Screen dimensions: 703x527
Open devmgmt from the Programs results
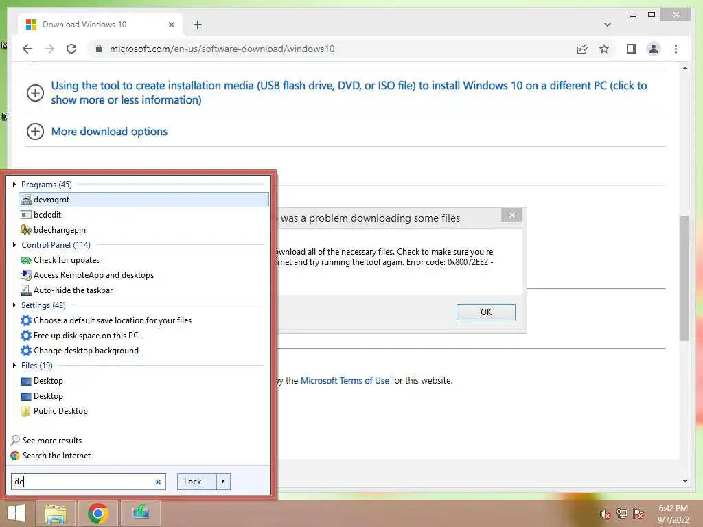tap(143, 200)
